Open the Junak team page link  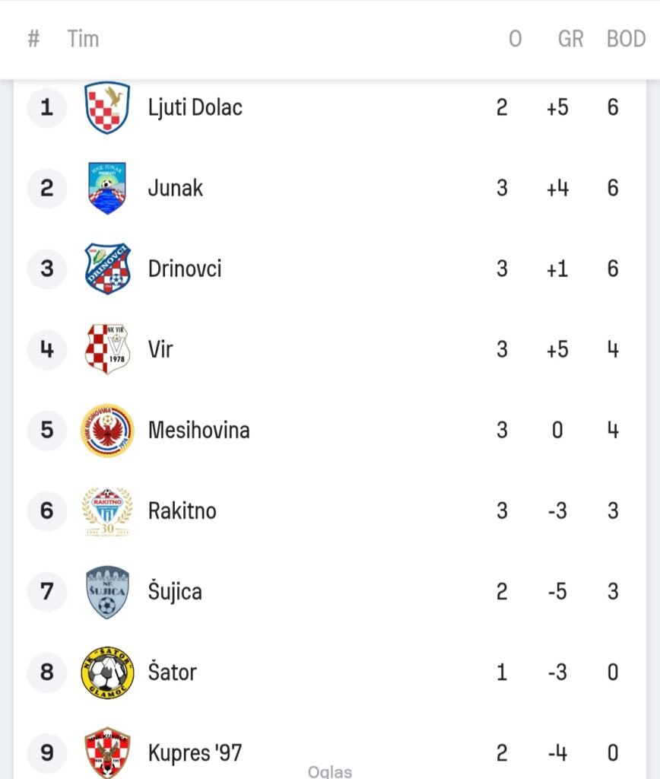tap(175, 188)
